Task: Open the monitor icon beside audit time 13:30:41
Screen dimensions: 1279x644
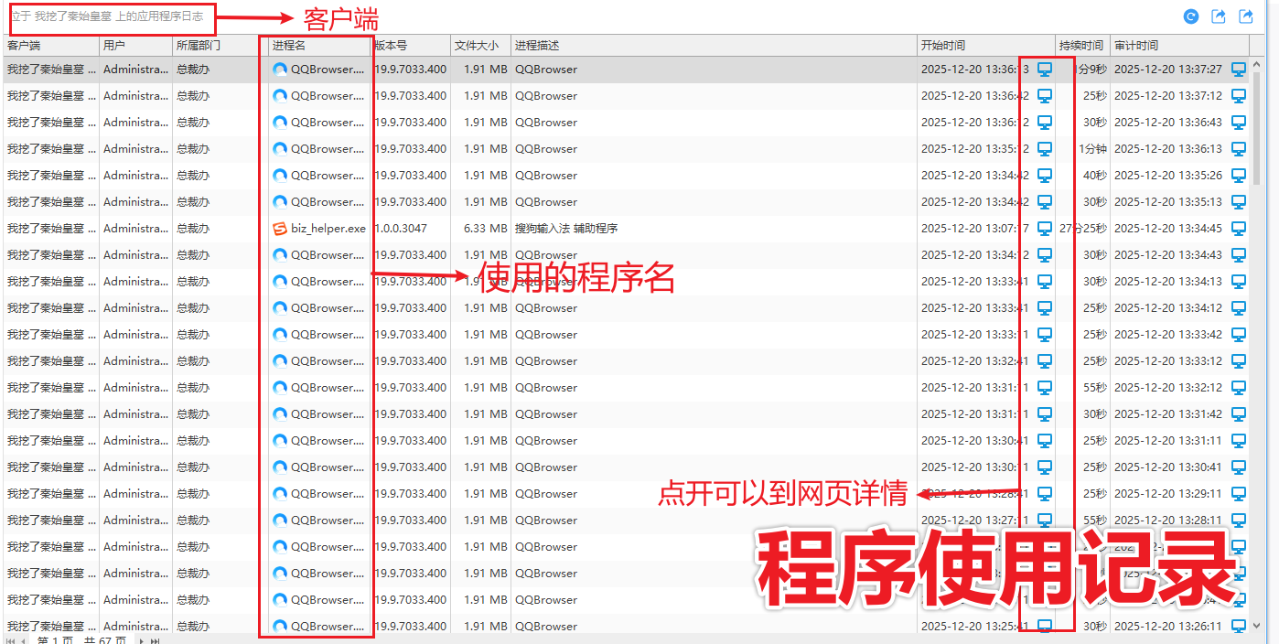Action: pos(1239,467)
